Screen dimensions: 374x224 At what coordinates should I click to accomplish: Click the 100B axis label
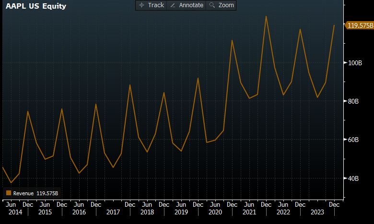pos(355,63)
